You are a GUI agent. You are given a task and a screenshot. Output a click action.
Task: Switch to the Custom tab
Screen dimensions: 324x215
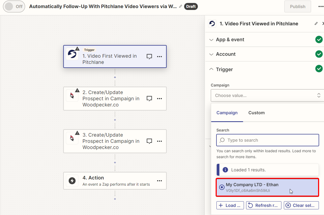coord(256,113)
